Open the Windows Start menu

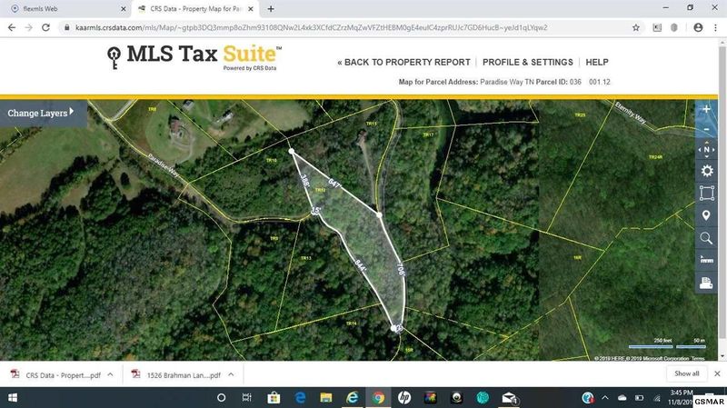tap(13, 398)
